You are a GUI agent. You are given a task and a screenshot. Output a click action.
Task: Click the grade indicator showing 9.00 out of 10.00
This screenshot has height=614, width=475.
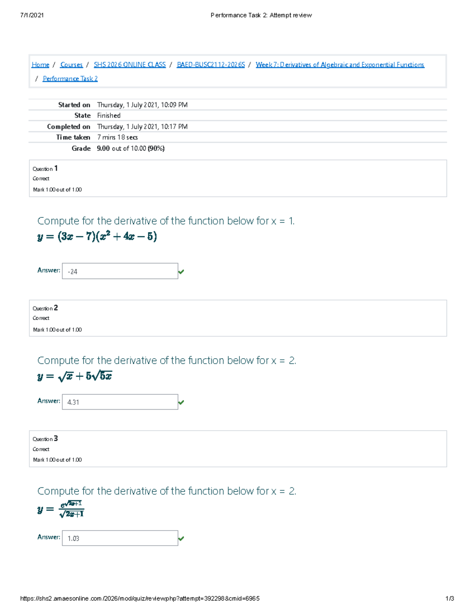coord(131,149)
